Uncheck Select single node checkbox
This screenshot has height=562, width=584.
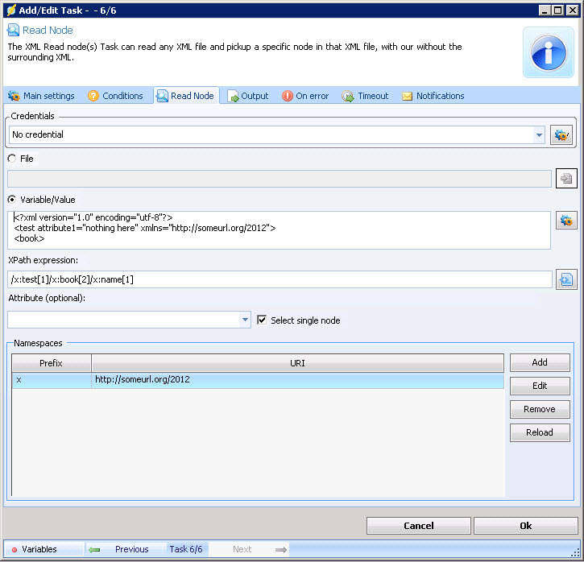point(261,320)
